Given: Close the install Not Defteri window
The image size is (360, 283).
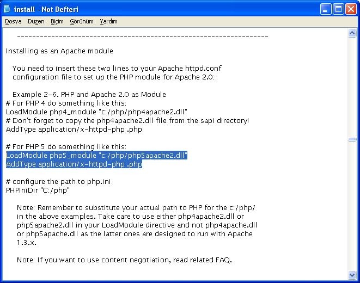Looking at the screenshot, I should [x=351, y=8].
